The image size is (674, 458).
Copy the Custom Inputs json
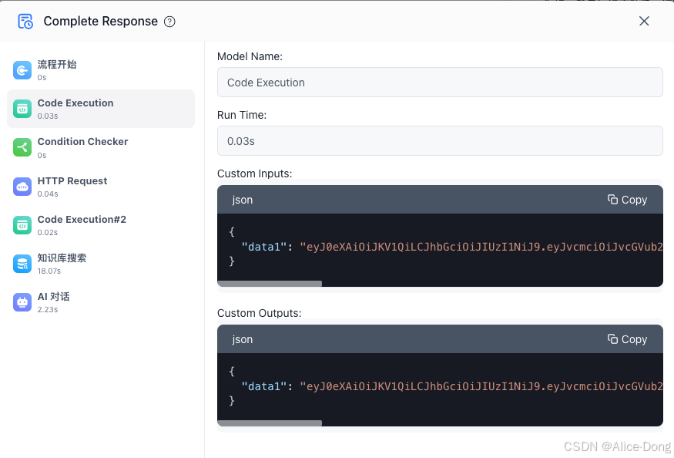pos(627,200)
